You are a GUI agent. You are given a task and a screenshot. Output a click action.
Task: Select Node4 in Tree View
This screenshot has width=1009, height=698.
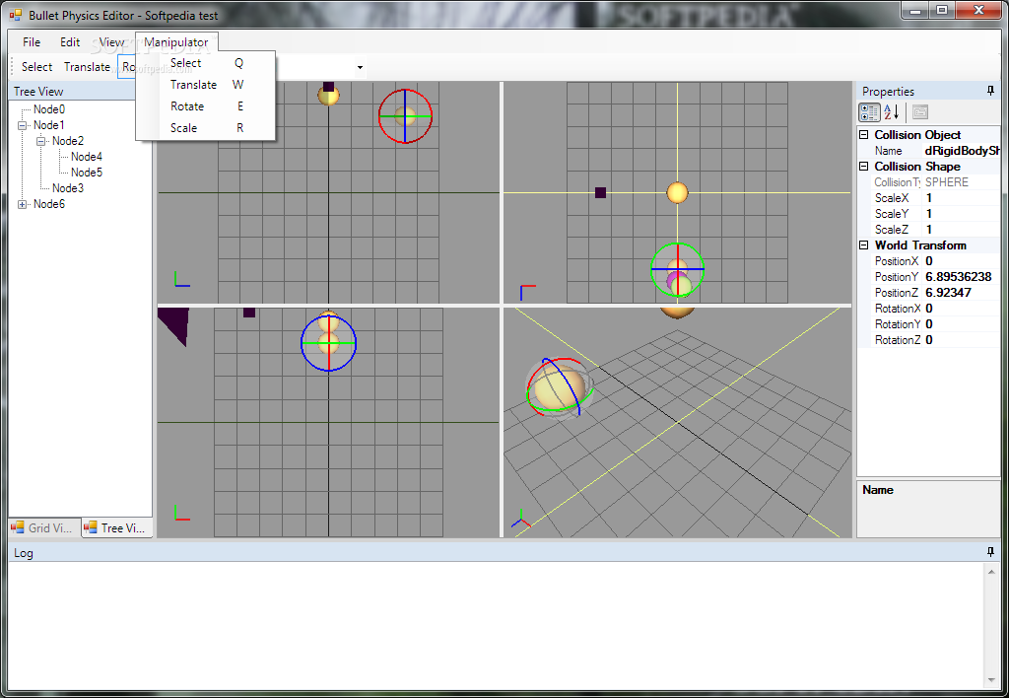(x=87, y=157)
